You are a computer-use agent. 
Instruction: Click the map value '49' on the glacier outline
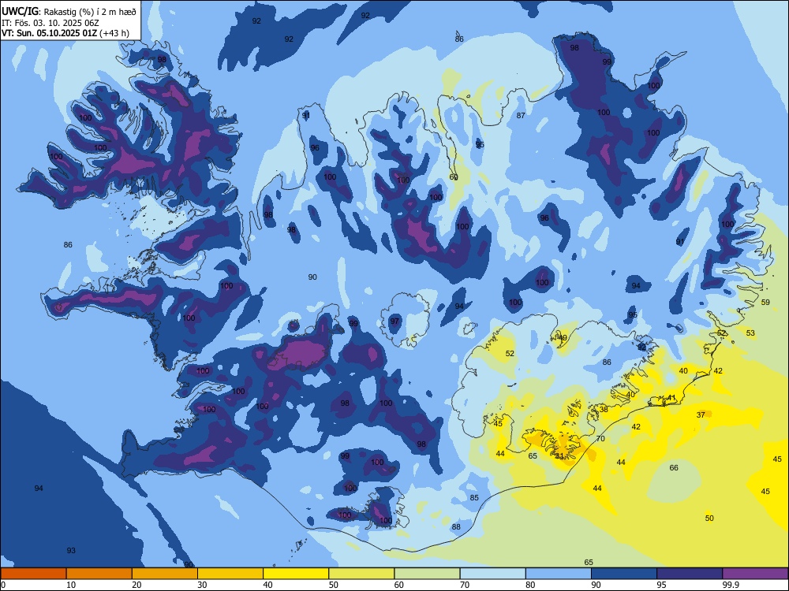tap(563, 338)
